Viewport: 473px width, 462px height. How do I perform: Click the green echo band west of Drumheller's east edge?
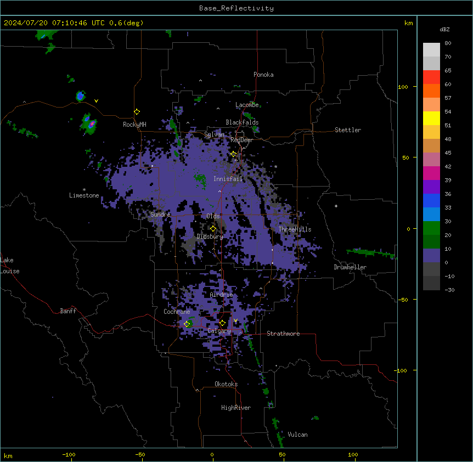[x=371, y=253]
